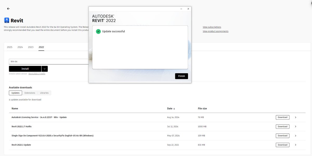This screenshot has height=156, width=312.
Task: Open the Revit 2022.1.7 Hotfix version link
Action: click(37, 74)
